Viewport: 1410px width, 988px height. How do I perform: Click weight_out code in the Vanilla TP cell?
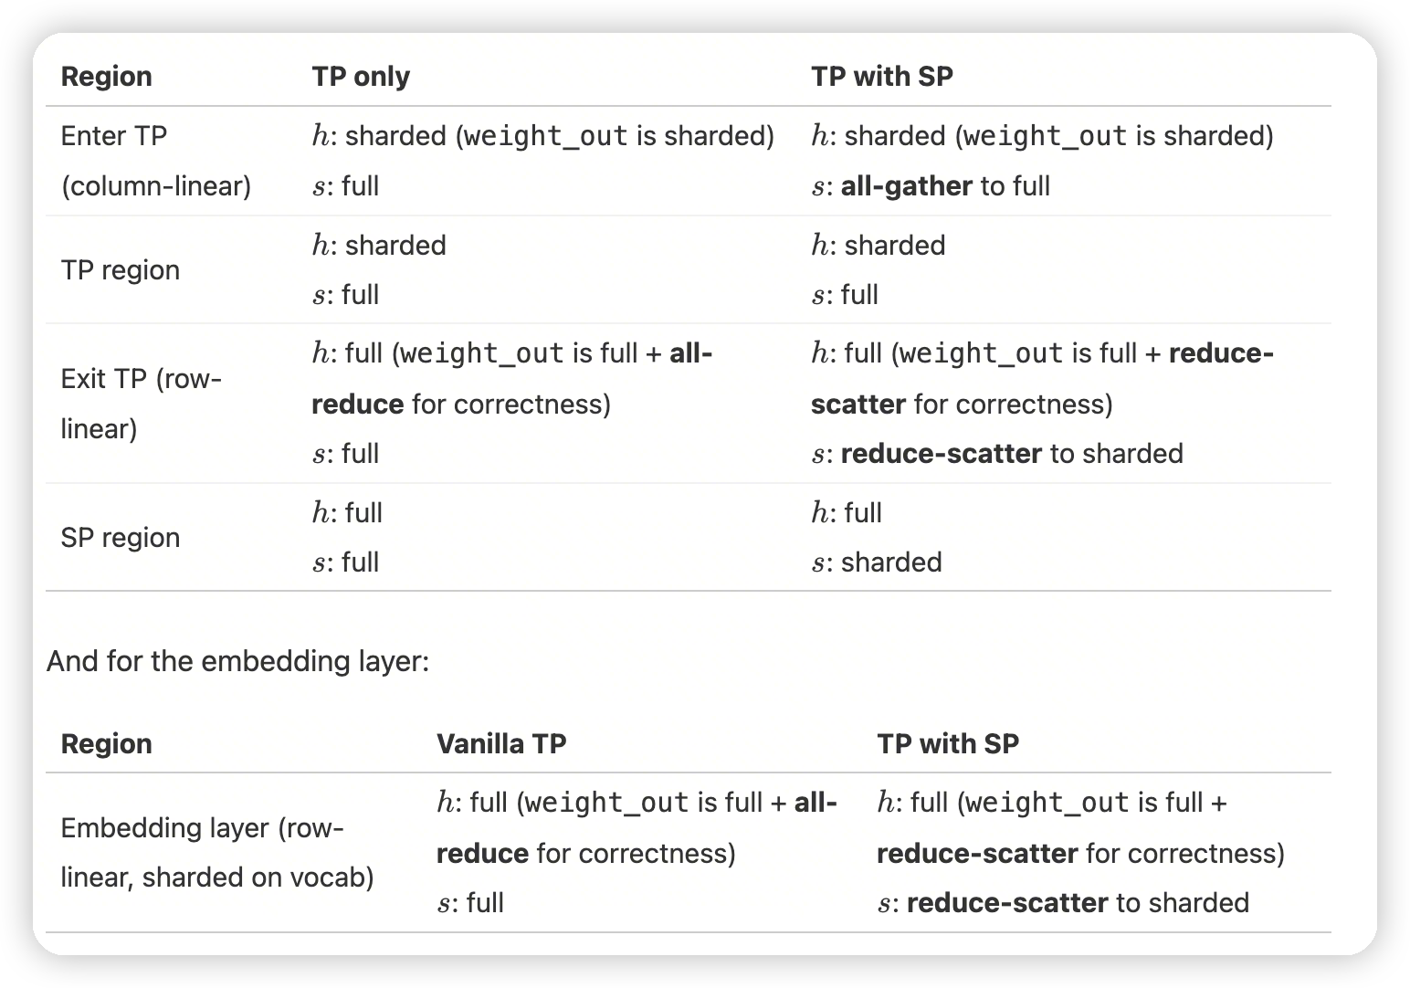(x=606, y=803)
